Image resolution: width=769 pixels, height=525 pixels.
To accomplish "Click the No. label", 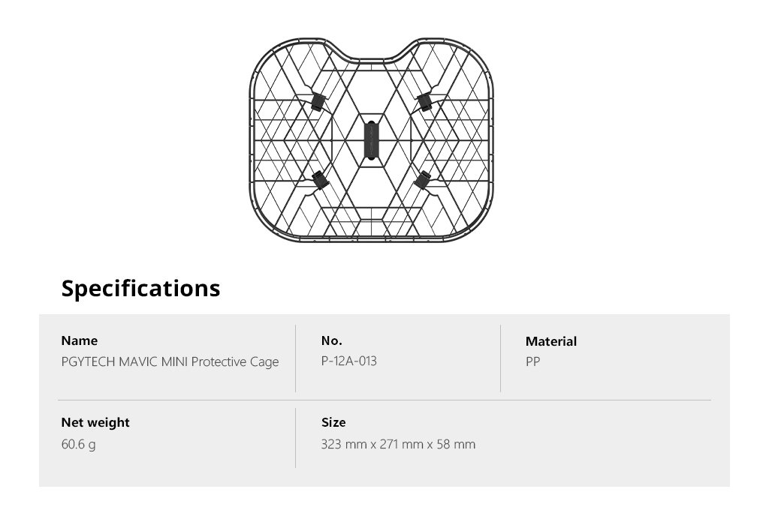I will [x=332, y=340].
